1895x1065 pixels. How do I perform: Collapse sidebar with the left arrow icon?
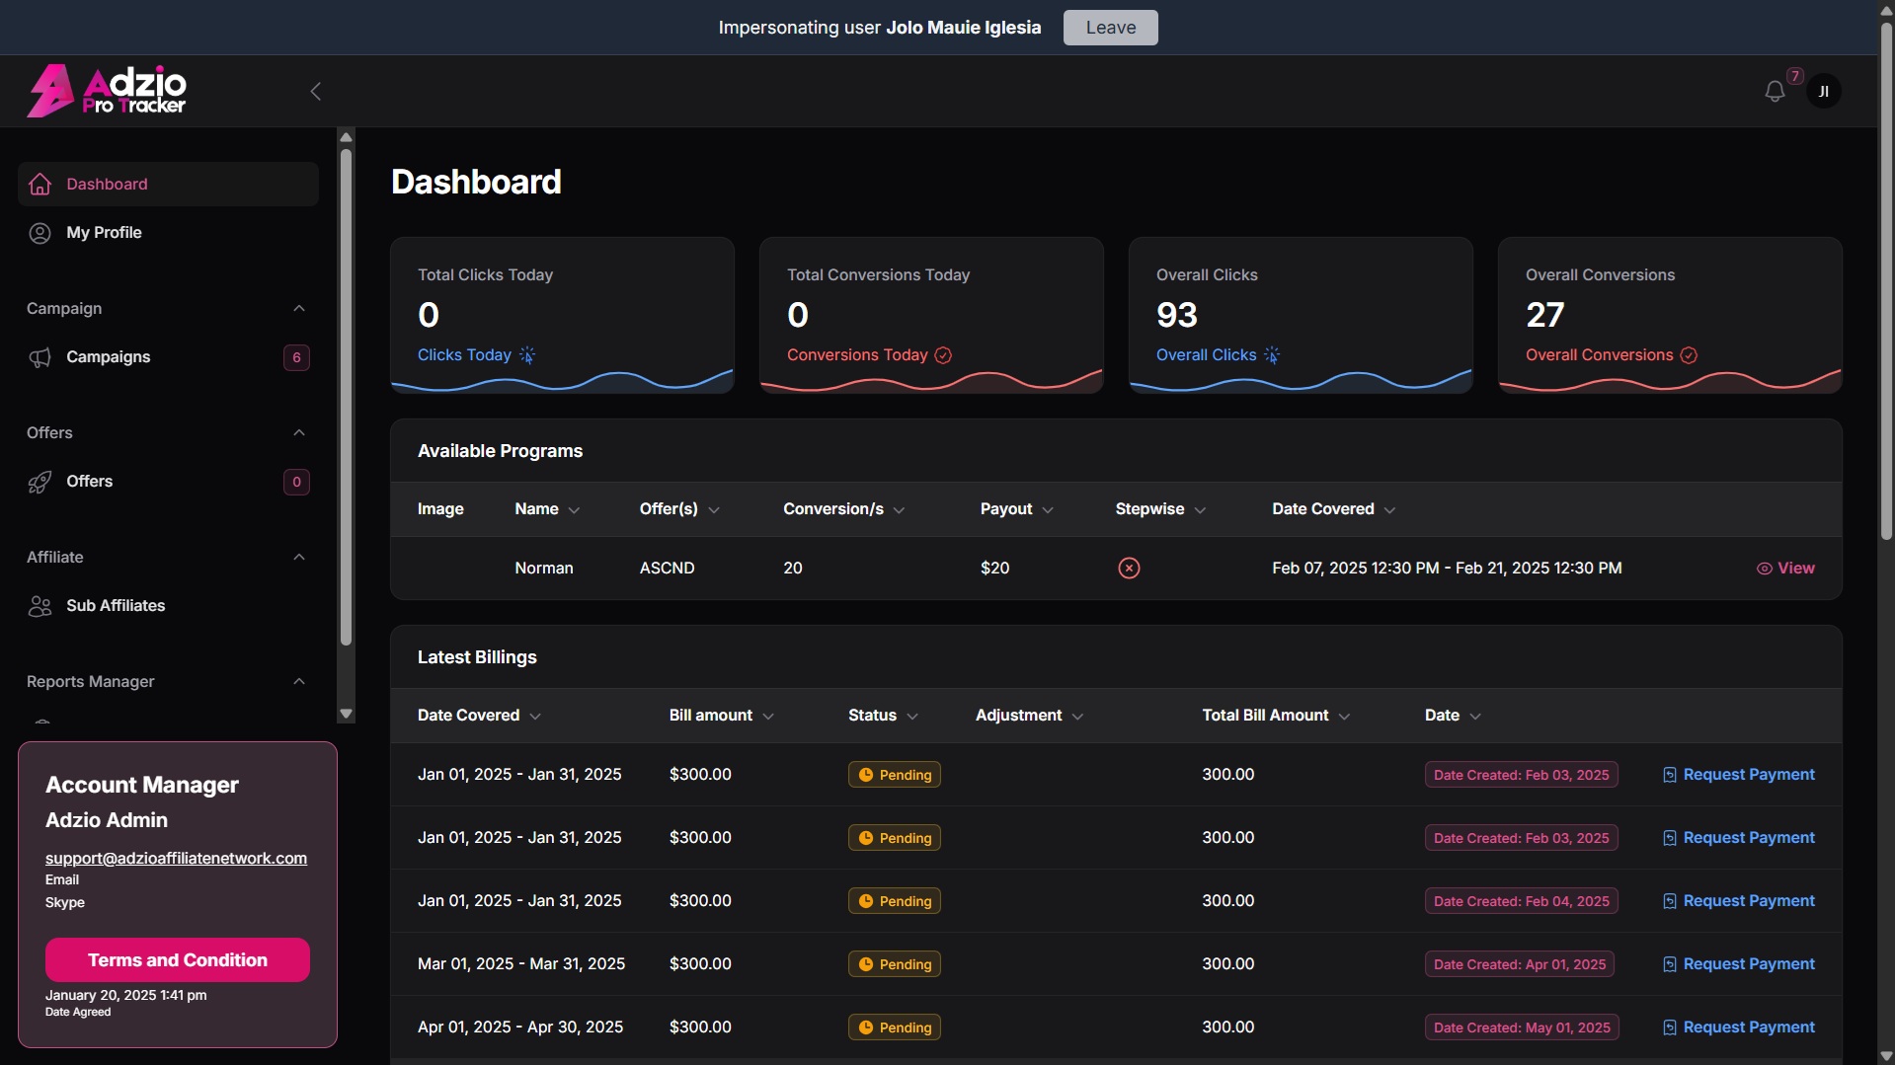pyautogui.click(x=316, y=92)
